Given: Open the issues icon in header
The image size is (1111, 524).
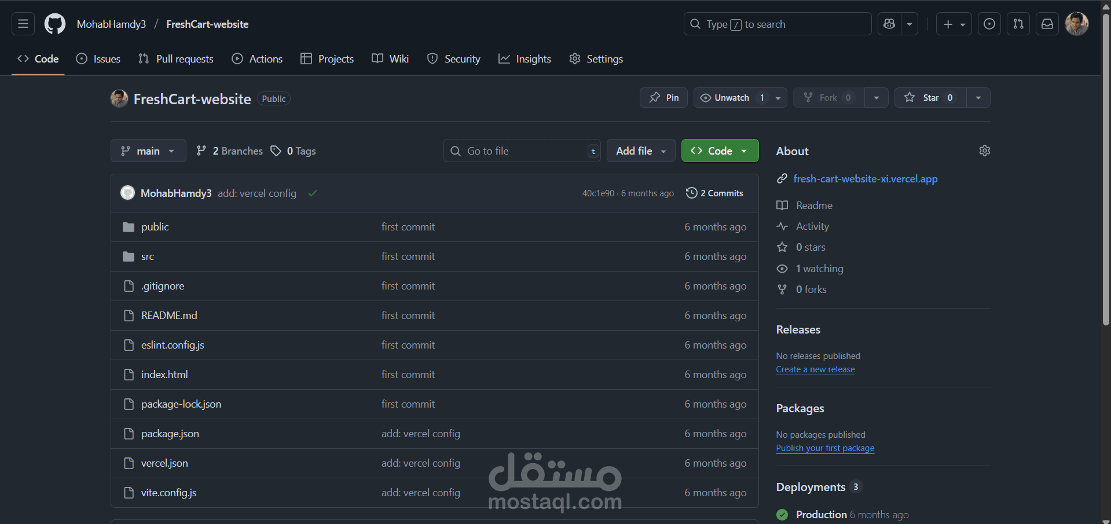Looking at the screenshot, I should pyautogui.click(x=989, y=24).
